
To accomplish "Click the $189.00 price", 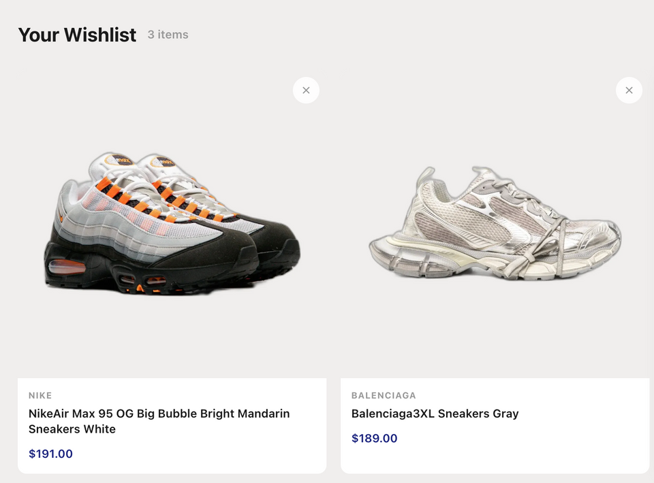I will tap(374, 438).
